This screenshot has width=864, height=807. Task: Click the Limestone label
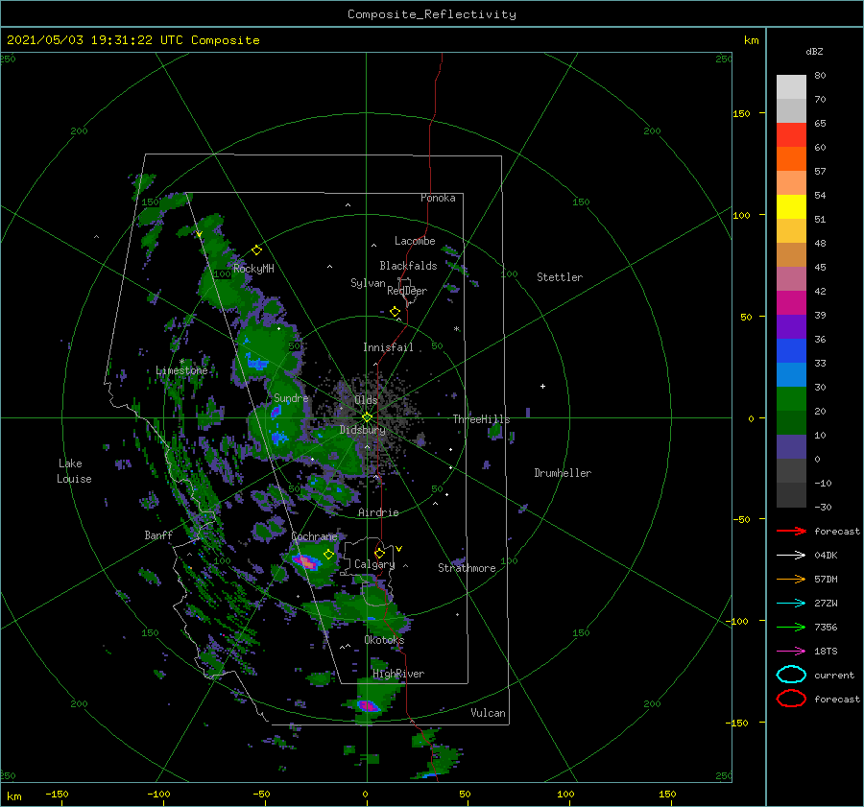click(x=181, y=370)
